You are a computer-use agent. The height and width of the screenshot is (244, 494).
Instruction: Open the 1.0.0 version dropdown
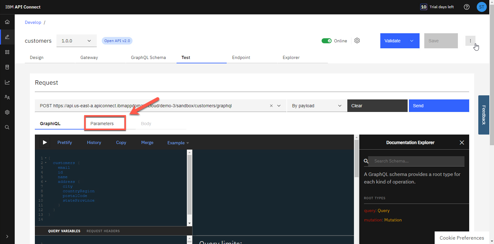pos(76,41)
